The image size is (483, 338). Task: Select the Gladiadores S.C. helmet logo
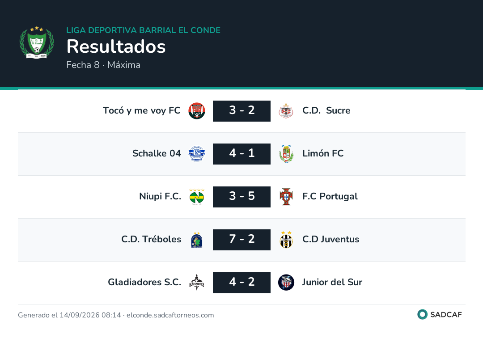[x=197, y=282]
